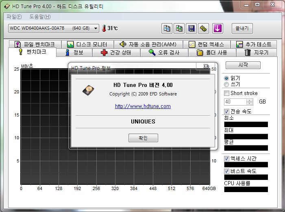Click the UNIQUES registration text
The height and width of the screenshot is (212, 285).
point(143,121)
